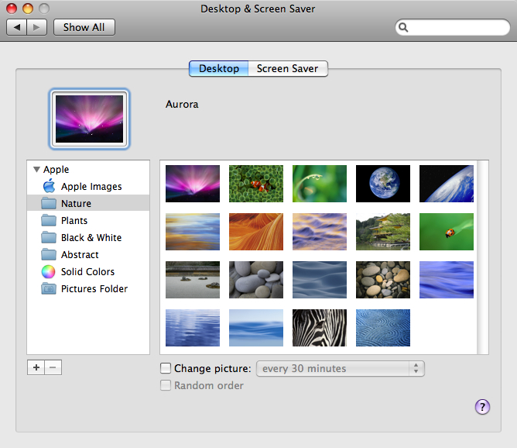This screenshot has width=517, height=448.
Task: Click the magnifying glass search icon
Action: click(x=403, y=27)
